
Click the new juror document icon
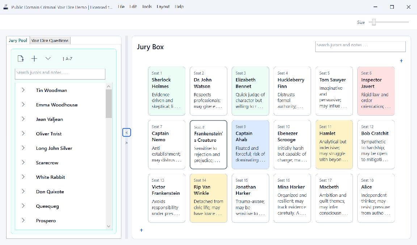click(x=21, y=59)
